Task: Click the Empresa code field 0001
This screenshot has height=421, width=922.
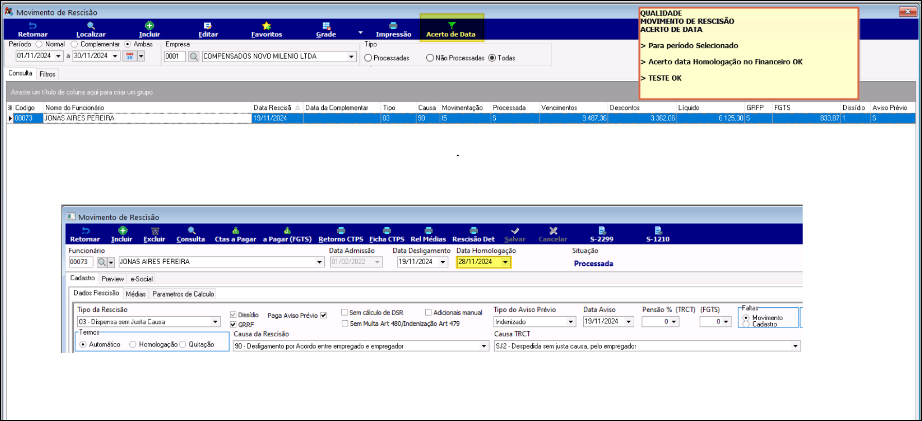Action: coord(175,57)
